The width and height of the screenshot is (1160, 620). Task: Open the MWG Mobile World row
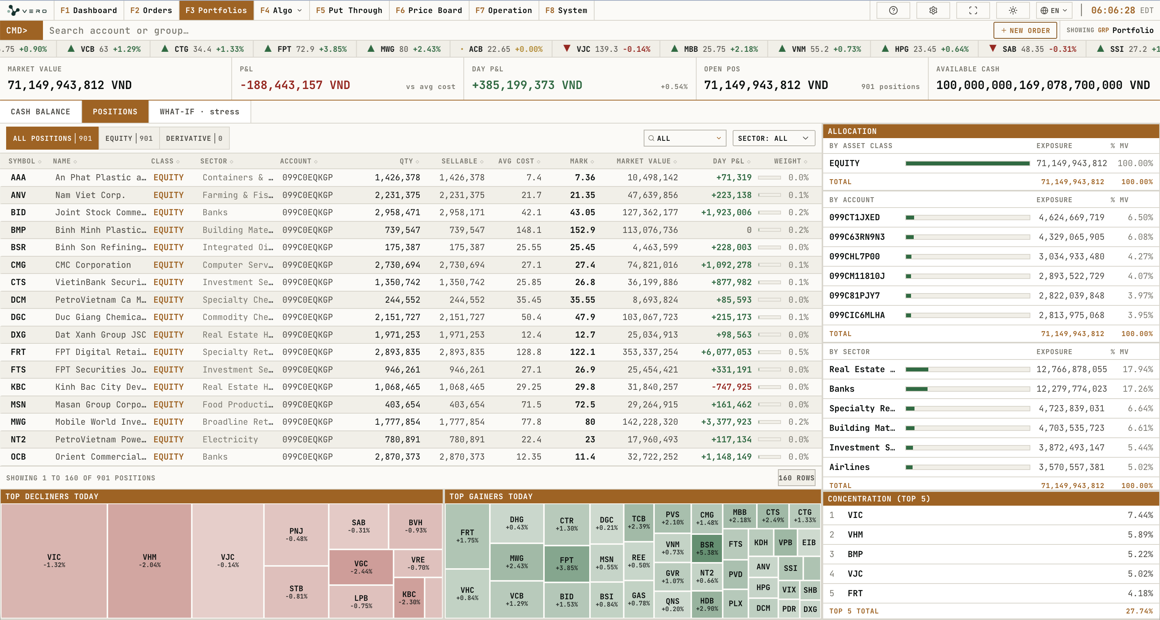411,422
